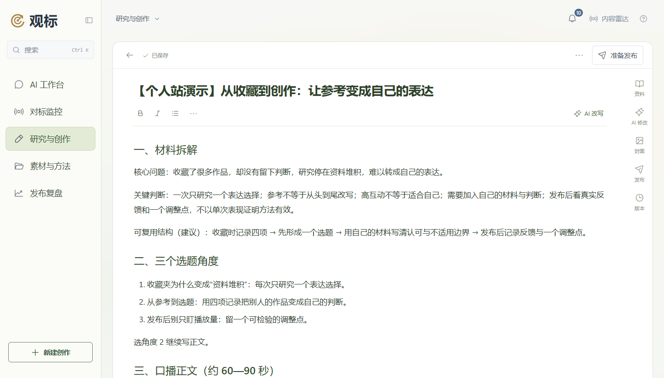Expand the 研究与创作 header dropdown
Image resolution: width=664 pixels, height=378 pixels.
coord(137,19)
